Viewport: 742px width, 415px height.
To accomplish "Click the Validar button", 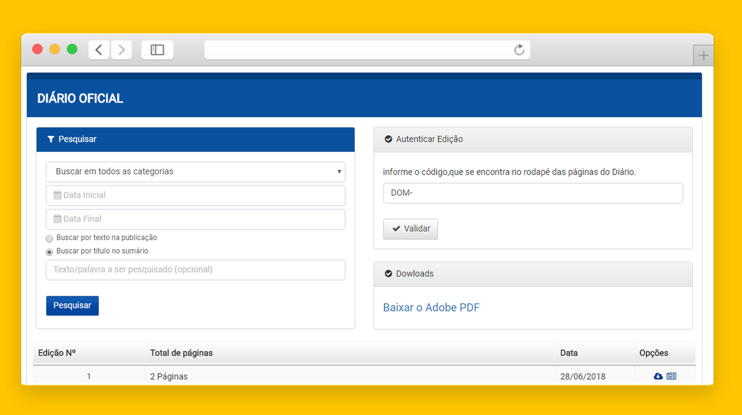I will 411,229.
